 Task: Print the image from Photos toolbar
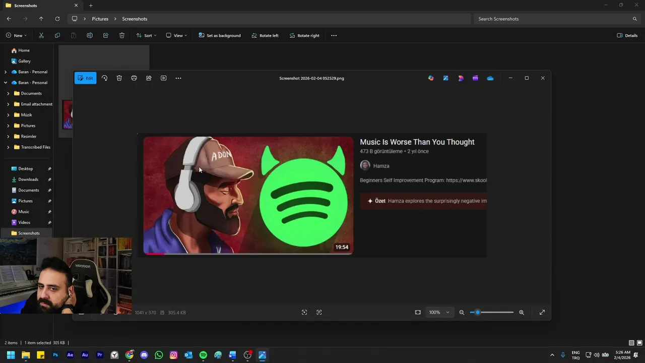click(x=134, y=78)
